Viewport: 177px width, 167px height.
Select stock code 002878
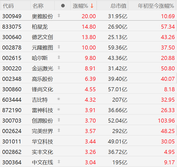click(x=12, y=48)
